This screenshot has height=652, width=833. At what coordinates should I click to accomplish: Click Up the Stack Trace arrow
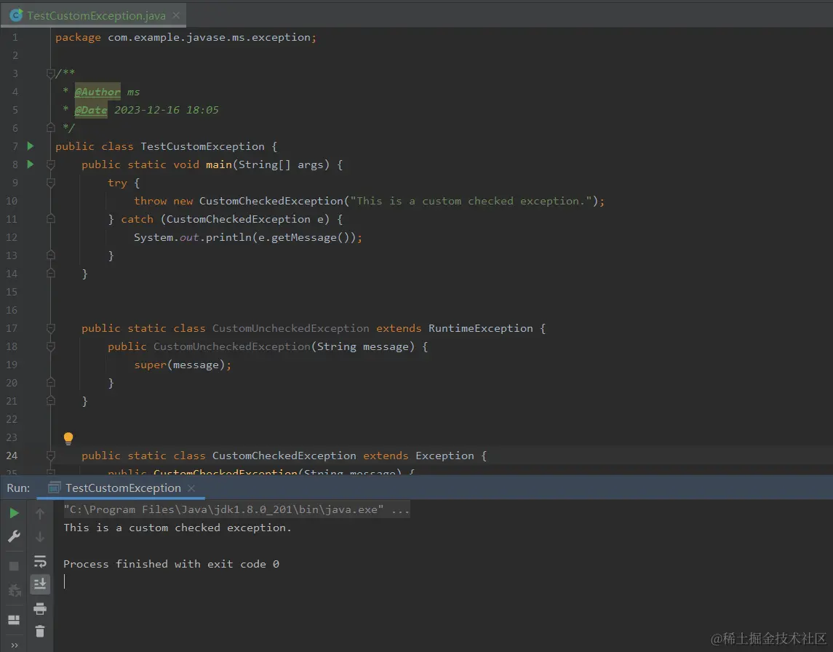40,513
